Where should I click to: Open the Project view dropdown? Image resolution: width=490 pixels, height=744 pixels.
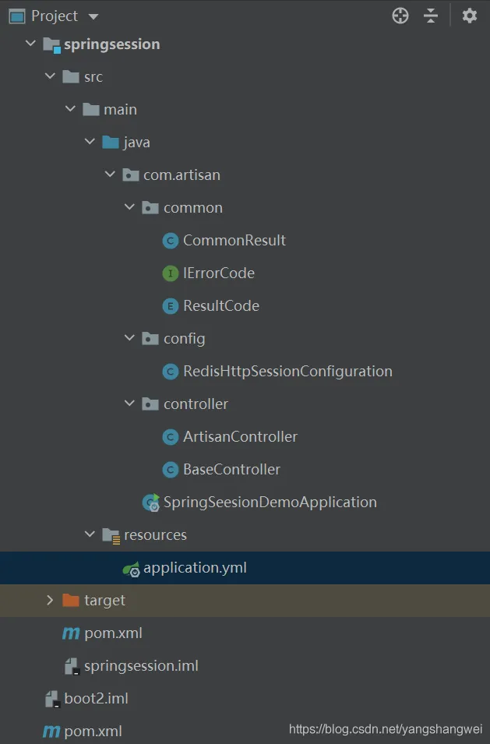coord(93,16)
